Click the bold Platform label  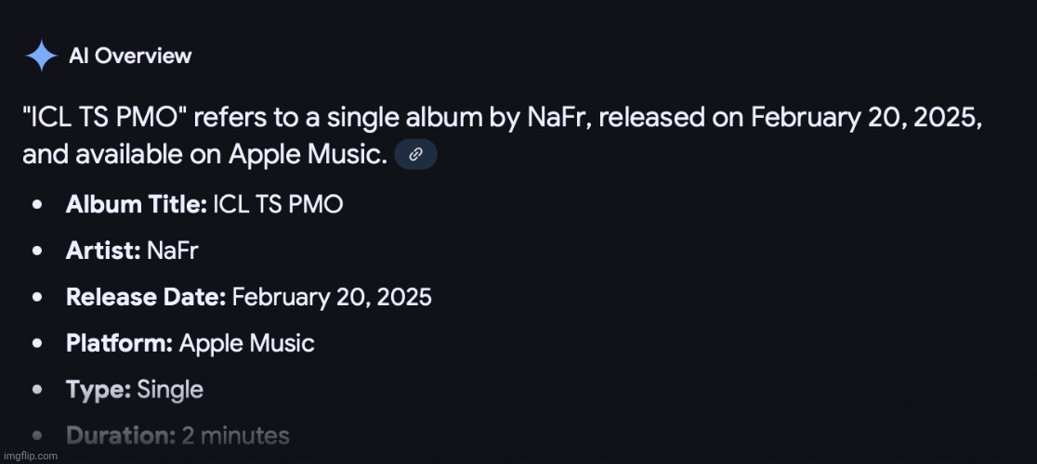[x=119, y=343]
